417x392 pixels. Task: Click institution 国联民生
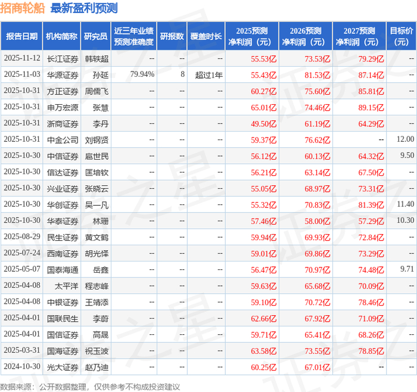click(x=63, y=318)
